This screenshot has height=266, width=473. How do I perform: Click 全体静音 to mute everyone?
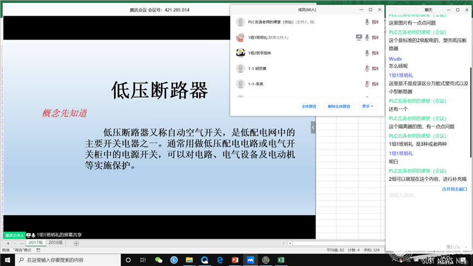309,106
